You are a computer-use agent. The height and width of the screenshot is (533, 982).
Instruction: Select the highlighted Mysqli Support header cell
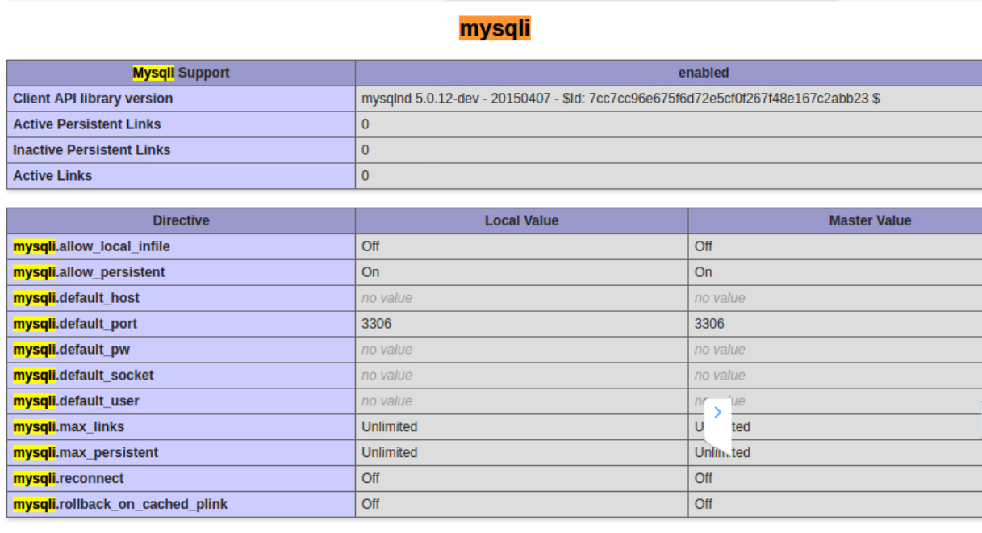pos(179,72)
